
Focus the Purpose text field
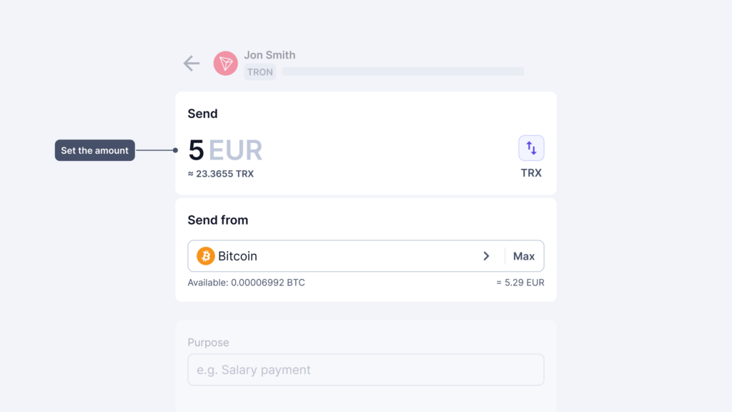(x=365, y=370)
